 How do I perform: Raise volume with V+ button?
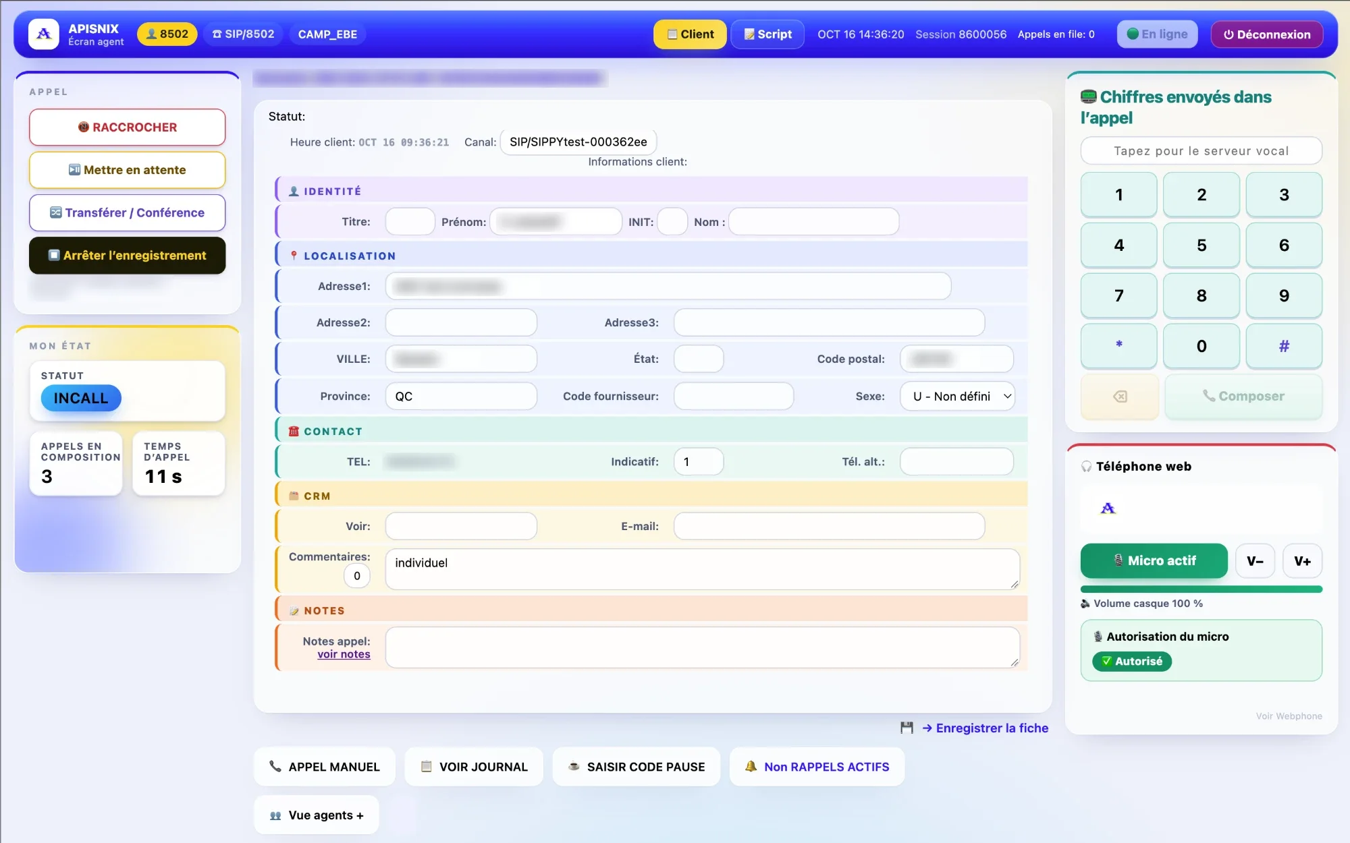[x=1302, y=560]
